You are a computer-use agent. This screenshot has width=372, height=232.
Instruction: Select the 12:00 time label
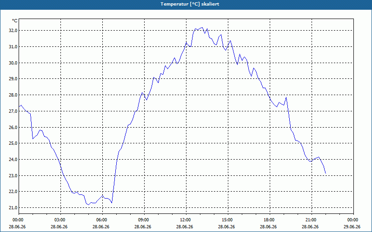[186, 220]
